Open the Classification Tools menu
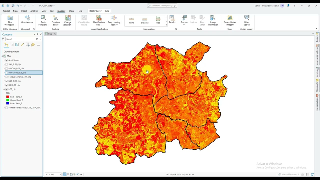 click(99, 20)
